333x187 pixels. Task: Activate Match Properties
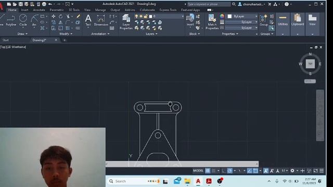point(212,22)
